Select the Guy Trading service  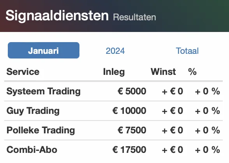pos(33,111)
